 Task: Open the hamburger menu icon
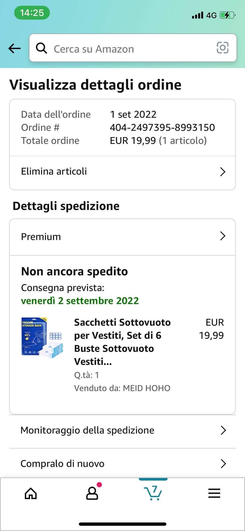click(214, 493)
